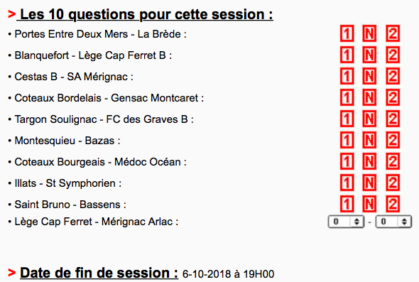Click the heading Les 10 questions pour cette session
The height and width of the screenshot is (282, 419).
(x=146, y=14)
